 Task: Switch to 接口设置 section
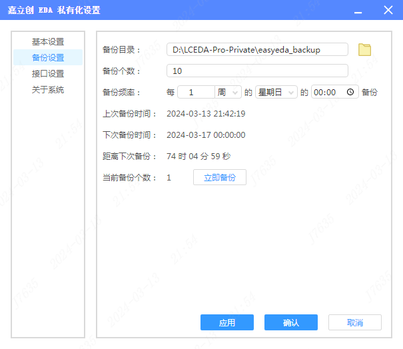[x=48, y=74]
